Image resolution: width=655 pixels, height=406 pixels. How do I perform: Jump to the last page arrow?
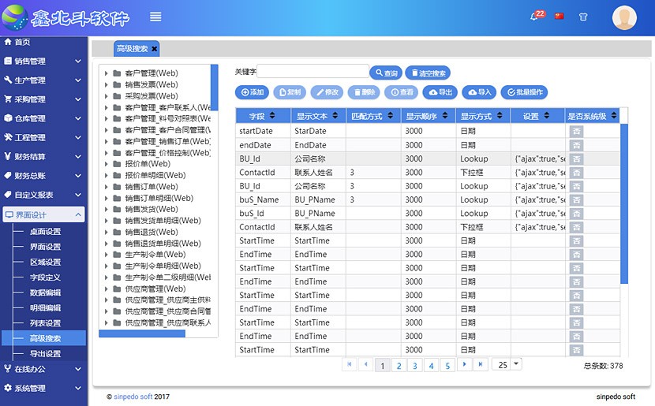pos(481,364)
